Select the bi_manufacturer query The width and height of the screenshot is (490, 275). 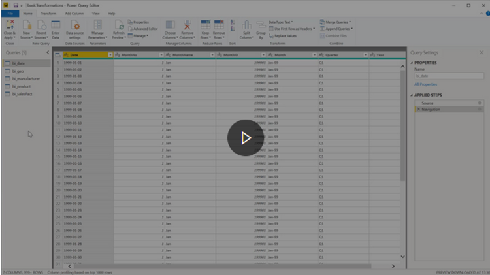pos(26,78)
